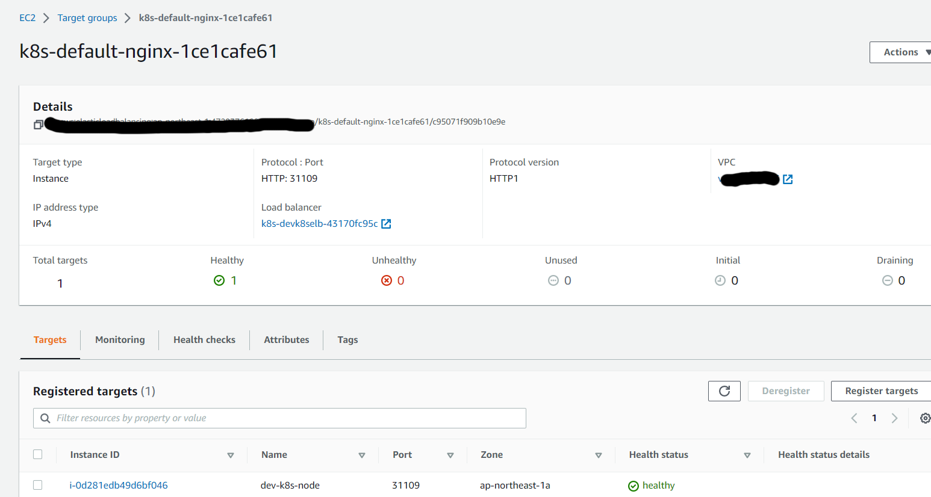Screen dimensions: 931x497
Task: Focus the filter resources search field
Action: (283, 418)
